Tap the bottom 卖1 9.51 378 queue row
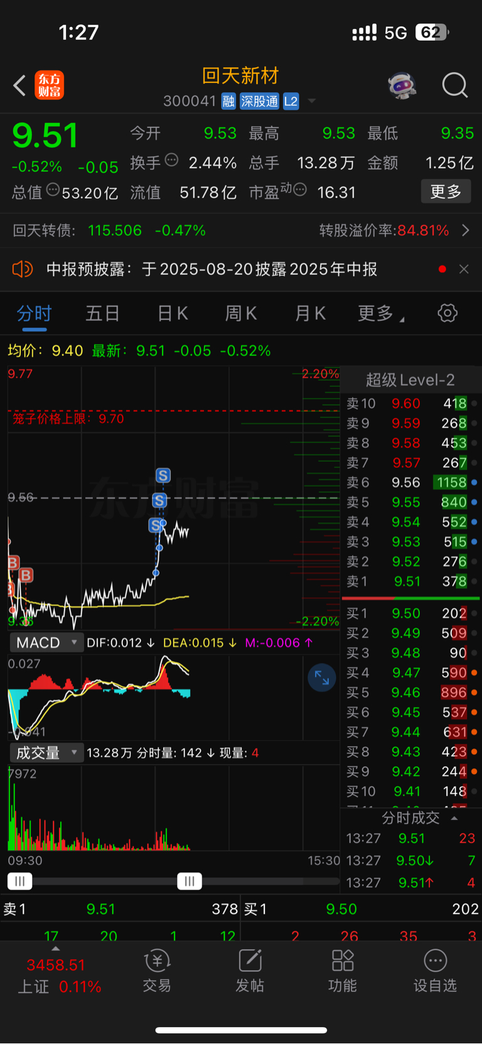The height and width of the screenshot is (1044, 482). point(120,909)
